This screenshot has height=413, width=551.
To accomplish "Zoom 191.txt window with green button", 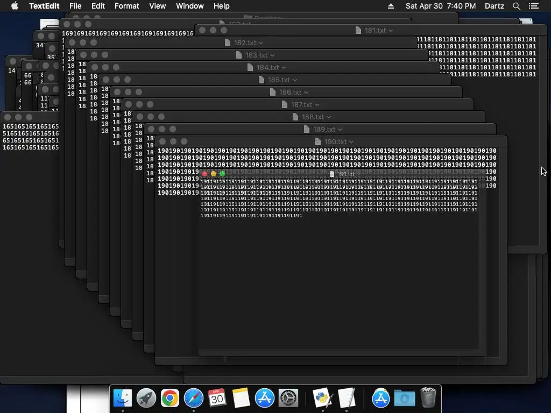I will pos(222,174).
